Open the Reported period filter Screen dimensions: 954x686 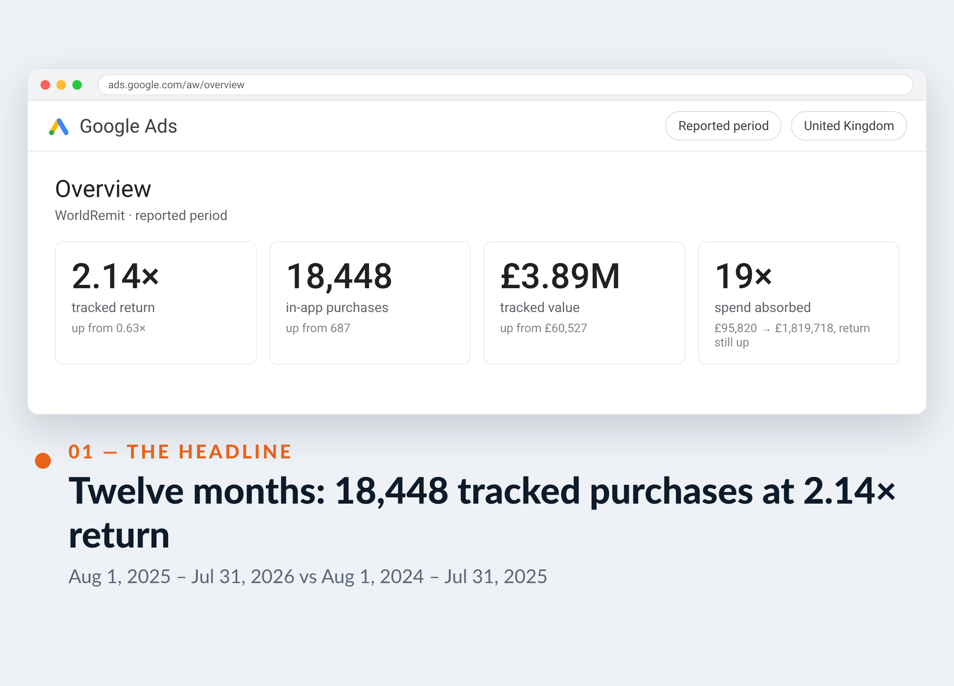[723, 126]
